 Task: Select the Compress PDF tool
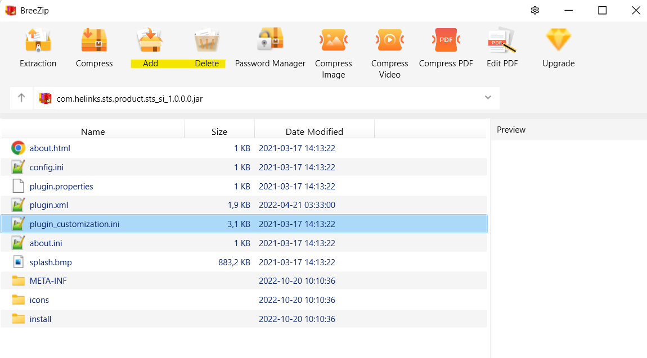pyautogui.click(x=446, y=41)
